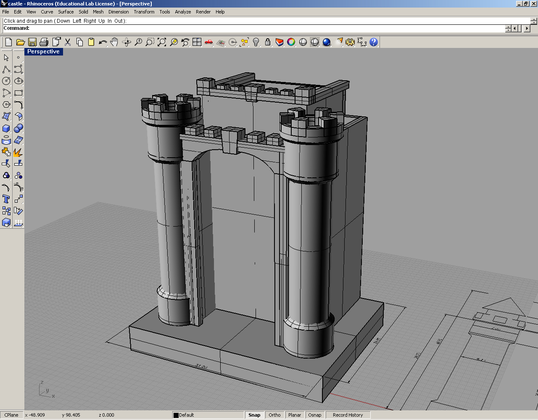Click the command line left scroll arrow
538x420 pixels.
515,29
